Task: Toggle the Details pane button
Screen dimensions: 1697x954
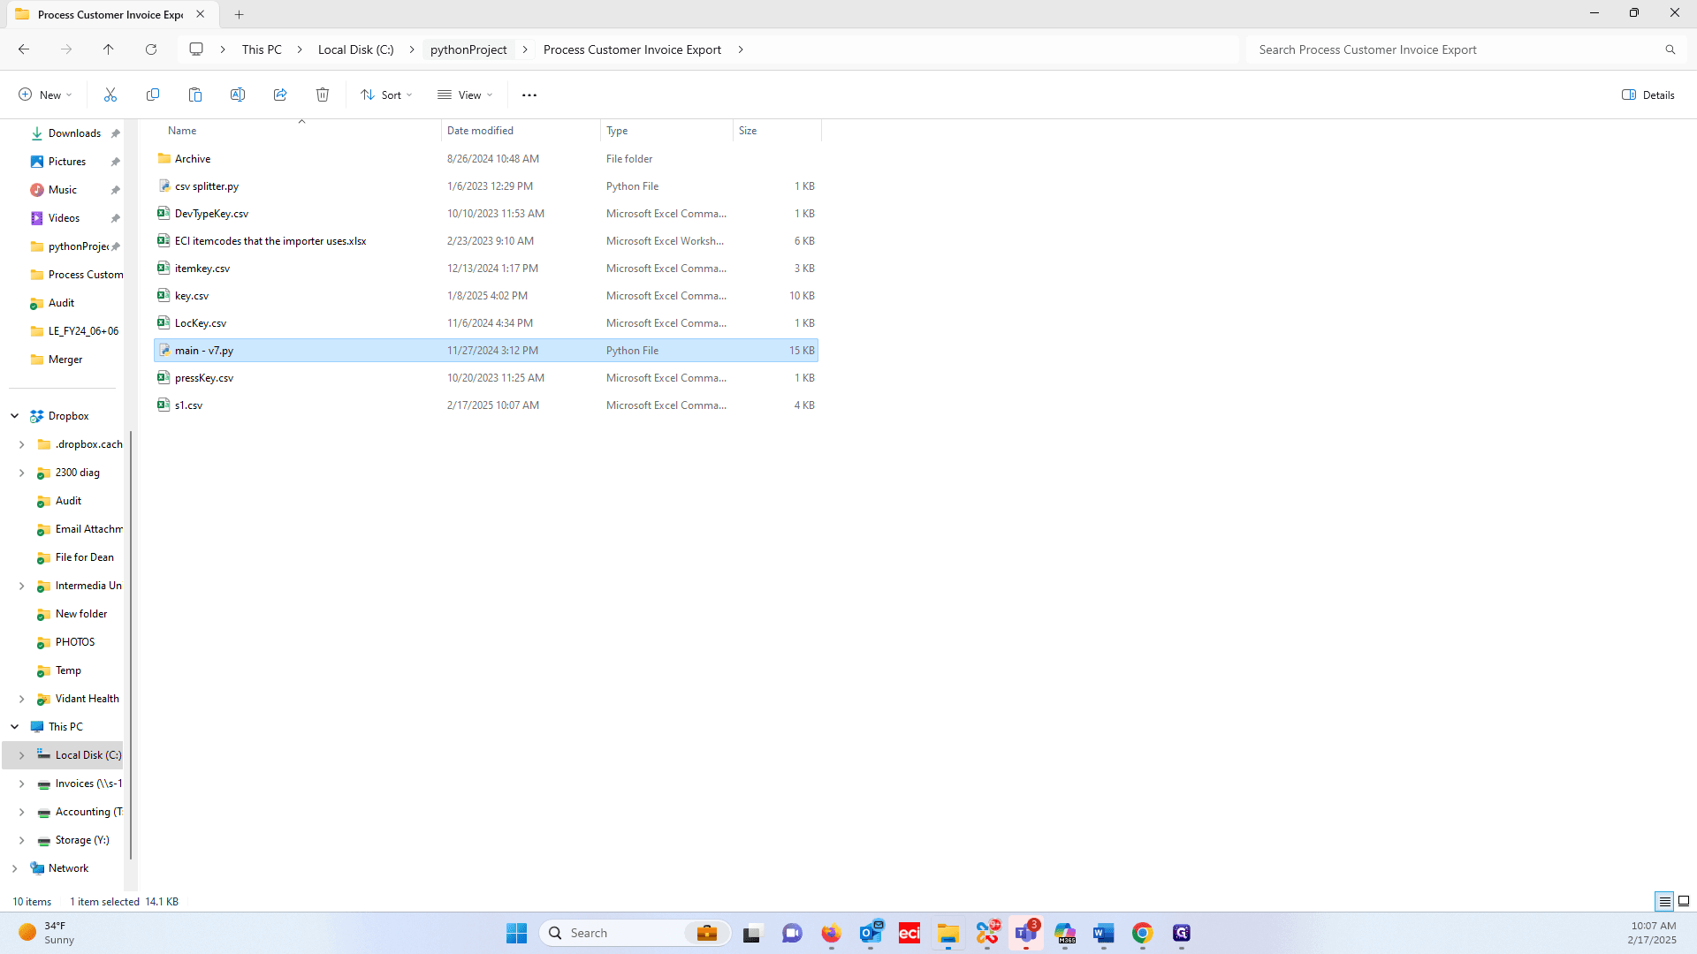Action: [x=1648, y=95]
